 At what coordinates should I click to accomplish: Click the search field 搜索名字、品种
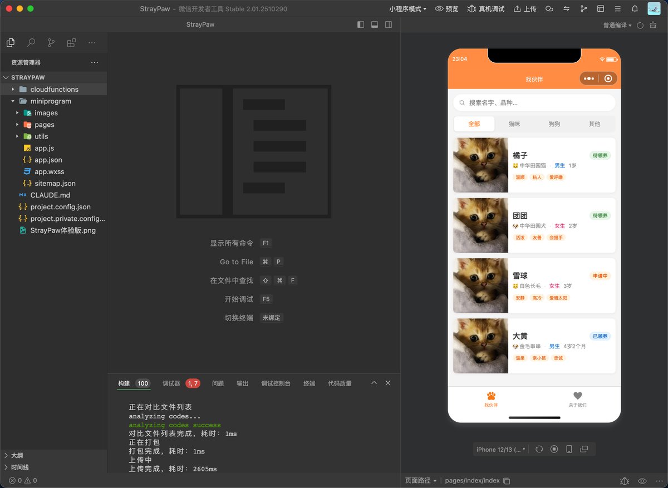point(534,103)
